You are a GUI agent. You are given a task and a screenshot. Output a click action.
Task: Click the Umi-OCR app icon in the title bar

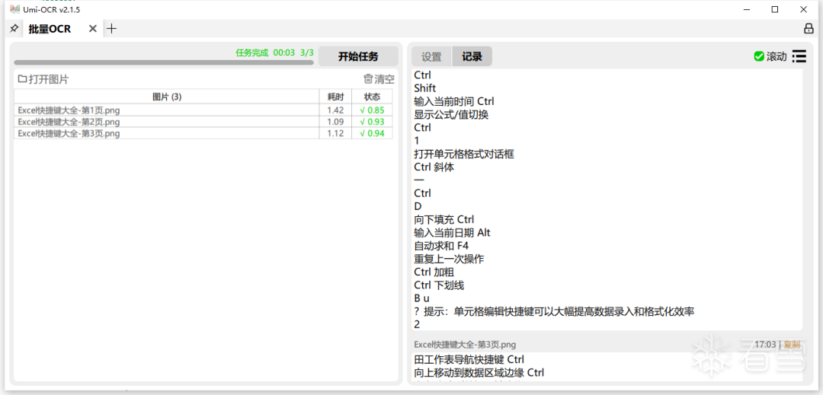(14, 9)
